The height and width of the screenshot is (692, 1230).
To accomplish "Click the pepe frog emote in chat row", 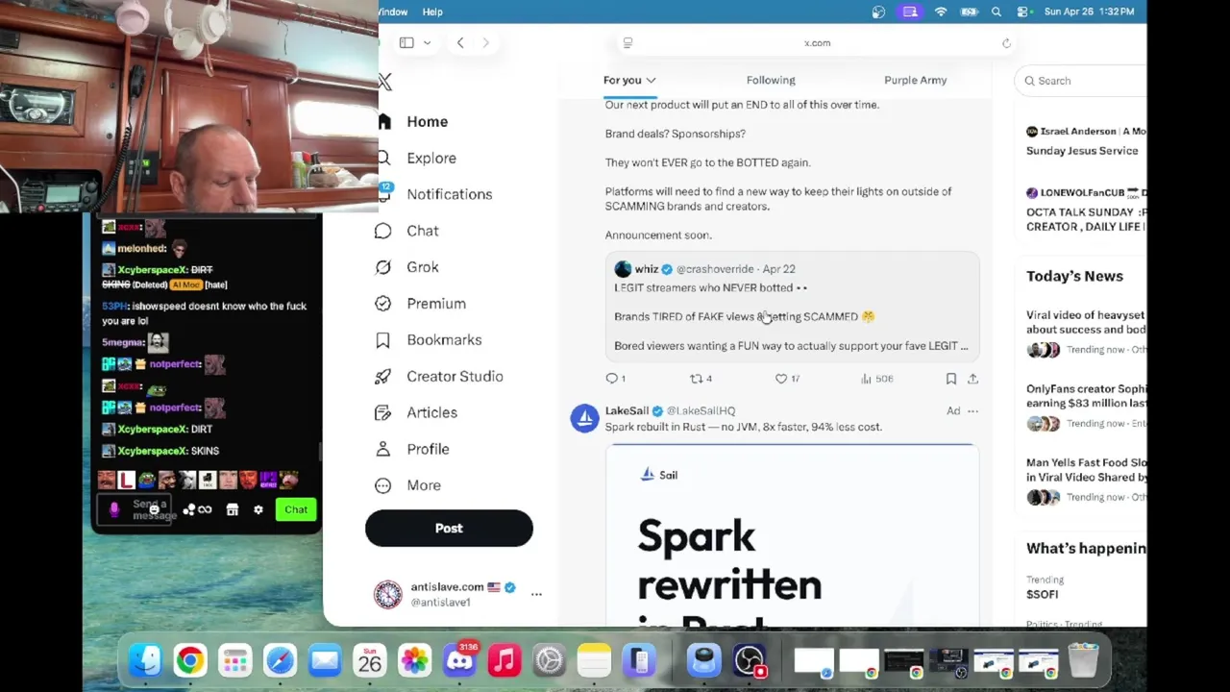I will (x=146, y=480).
